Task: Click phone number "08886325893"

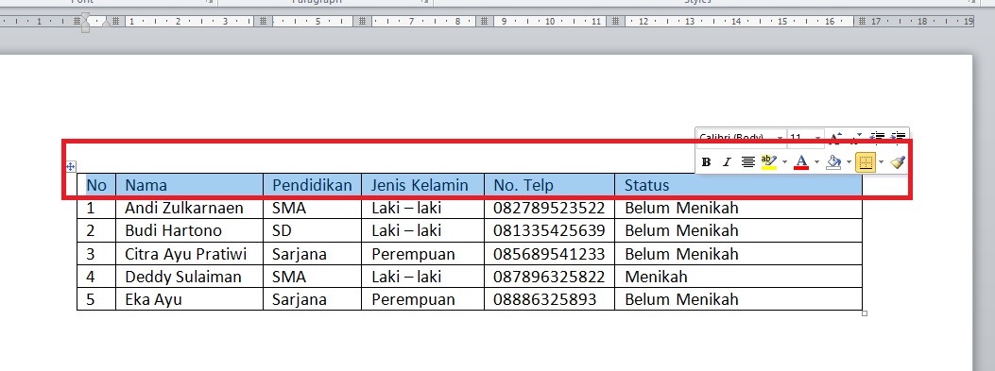Action: tap(544, 299)
